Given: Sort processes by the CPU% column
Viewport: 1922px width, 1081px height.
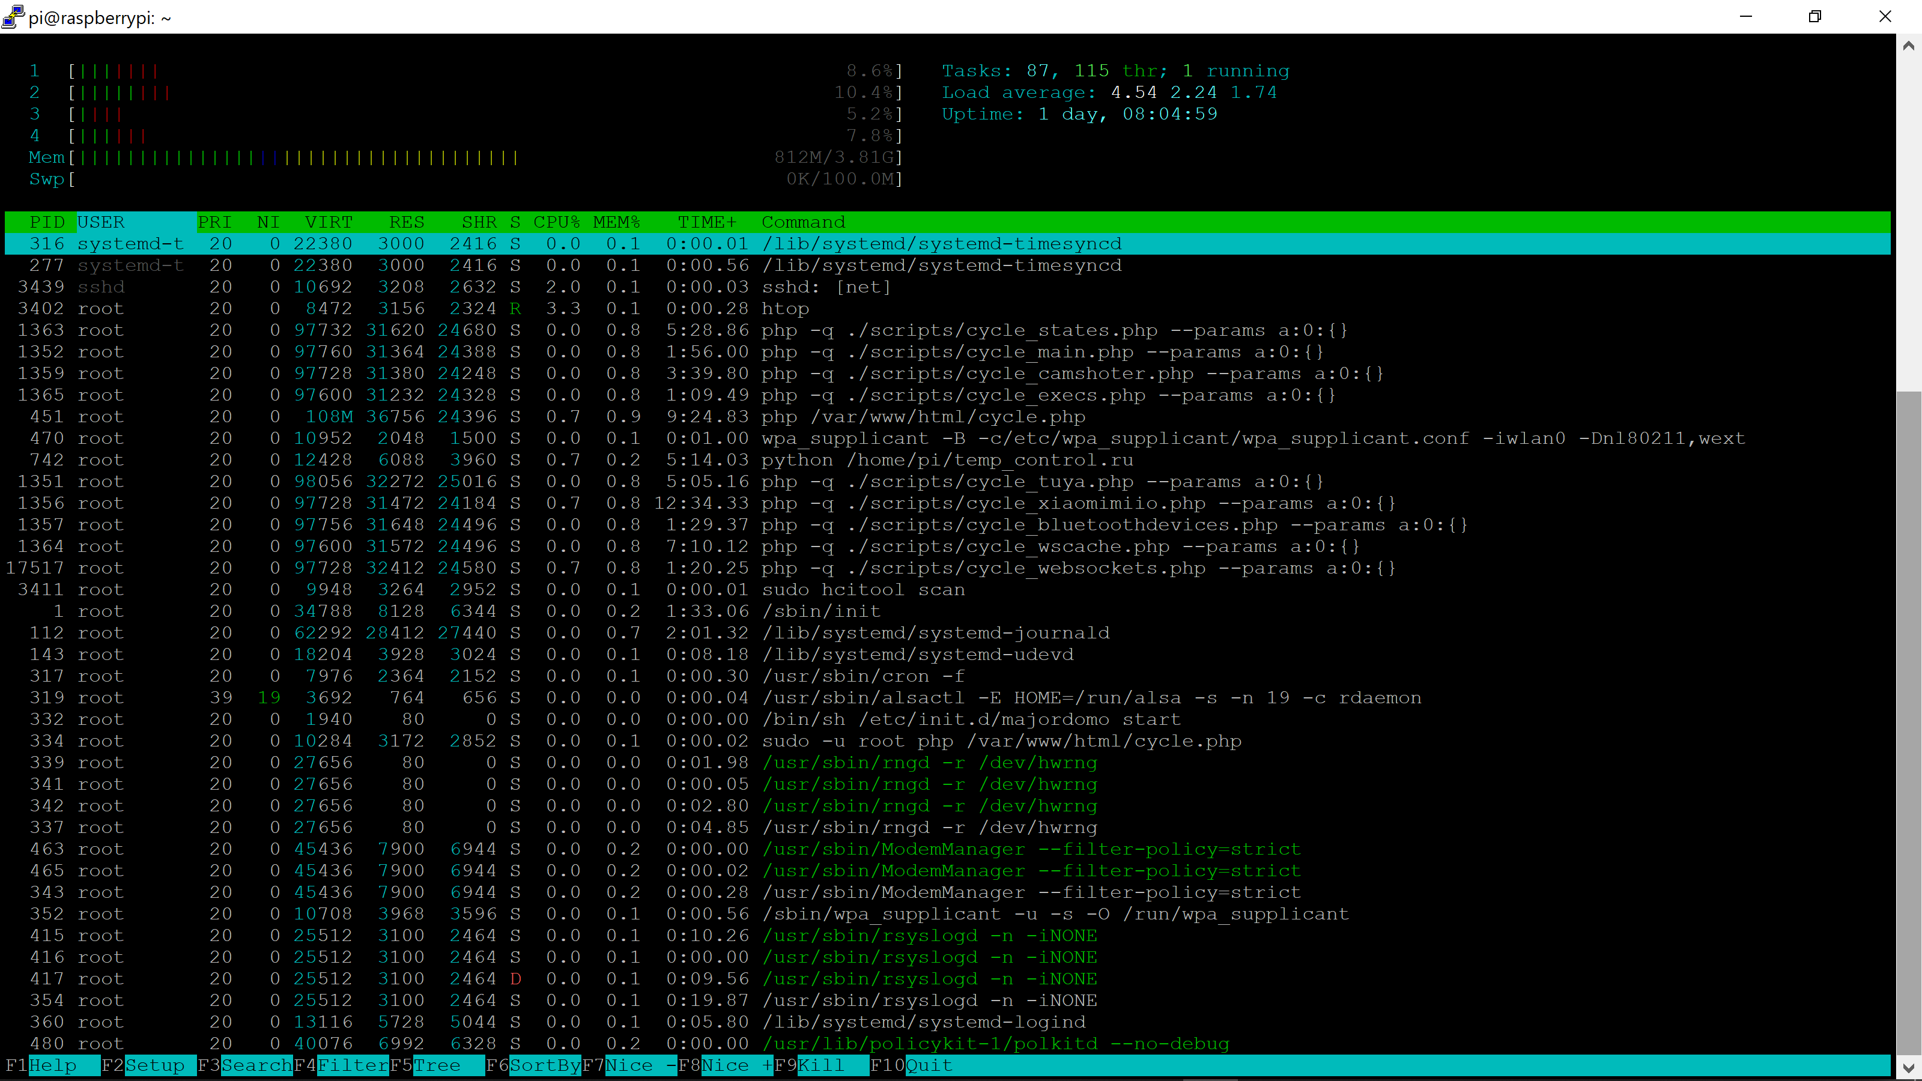Looking at the screenshot, I should point(557,222).
